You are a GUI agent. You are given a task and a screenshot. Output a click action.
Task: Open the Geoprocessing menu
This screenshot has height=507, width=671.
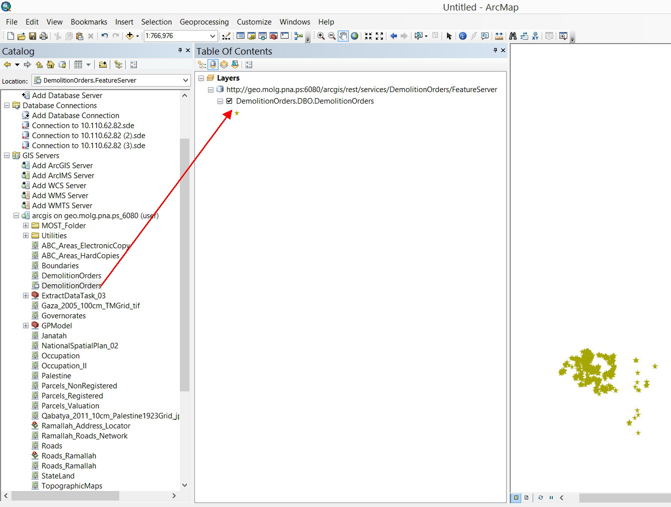(204, 22)
